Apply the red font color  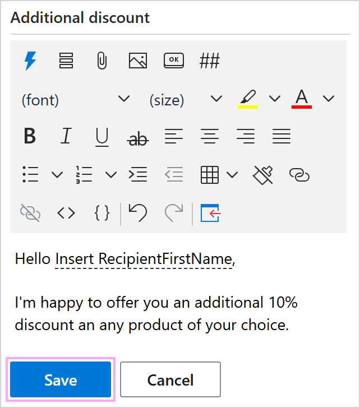(302, 99)
